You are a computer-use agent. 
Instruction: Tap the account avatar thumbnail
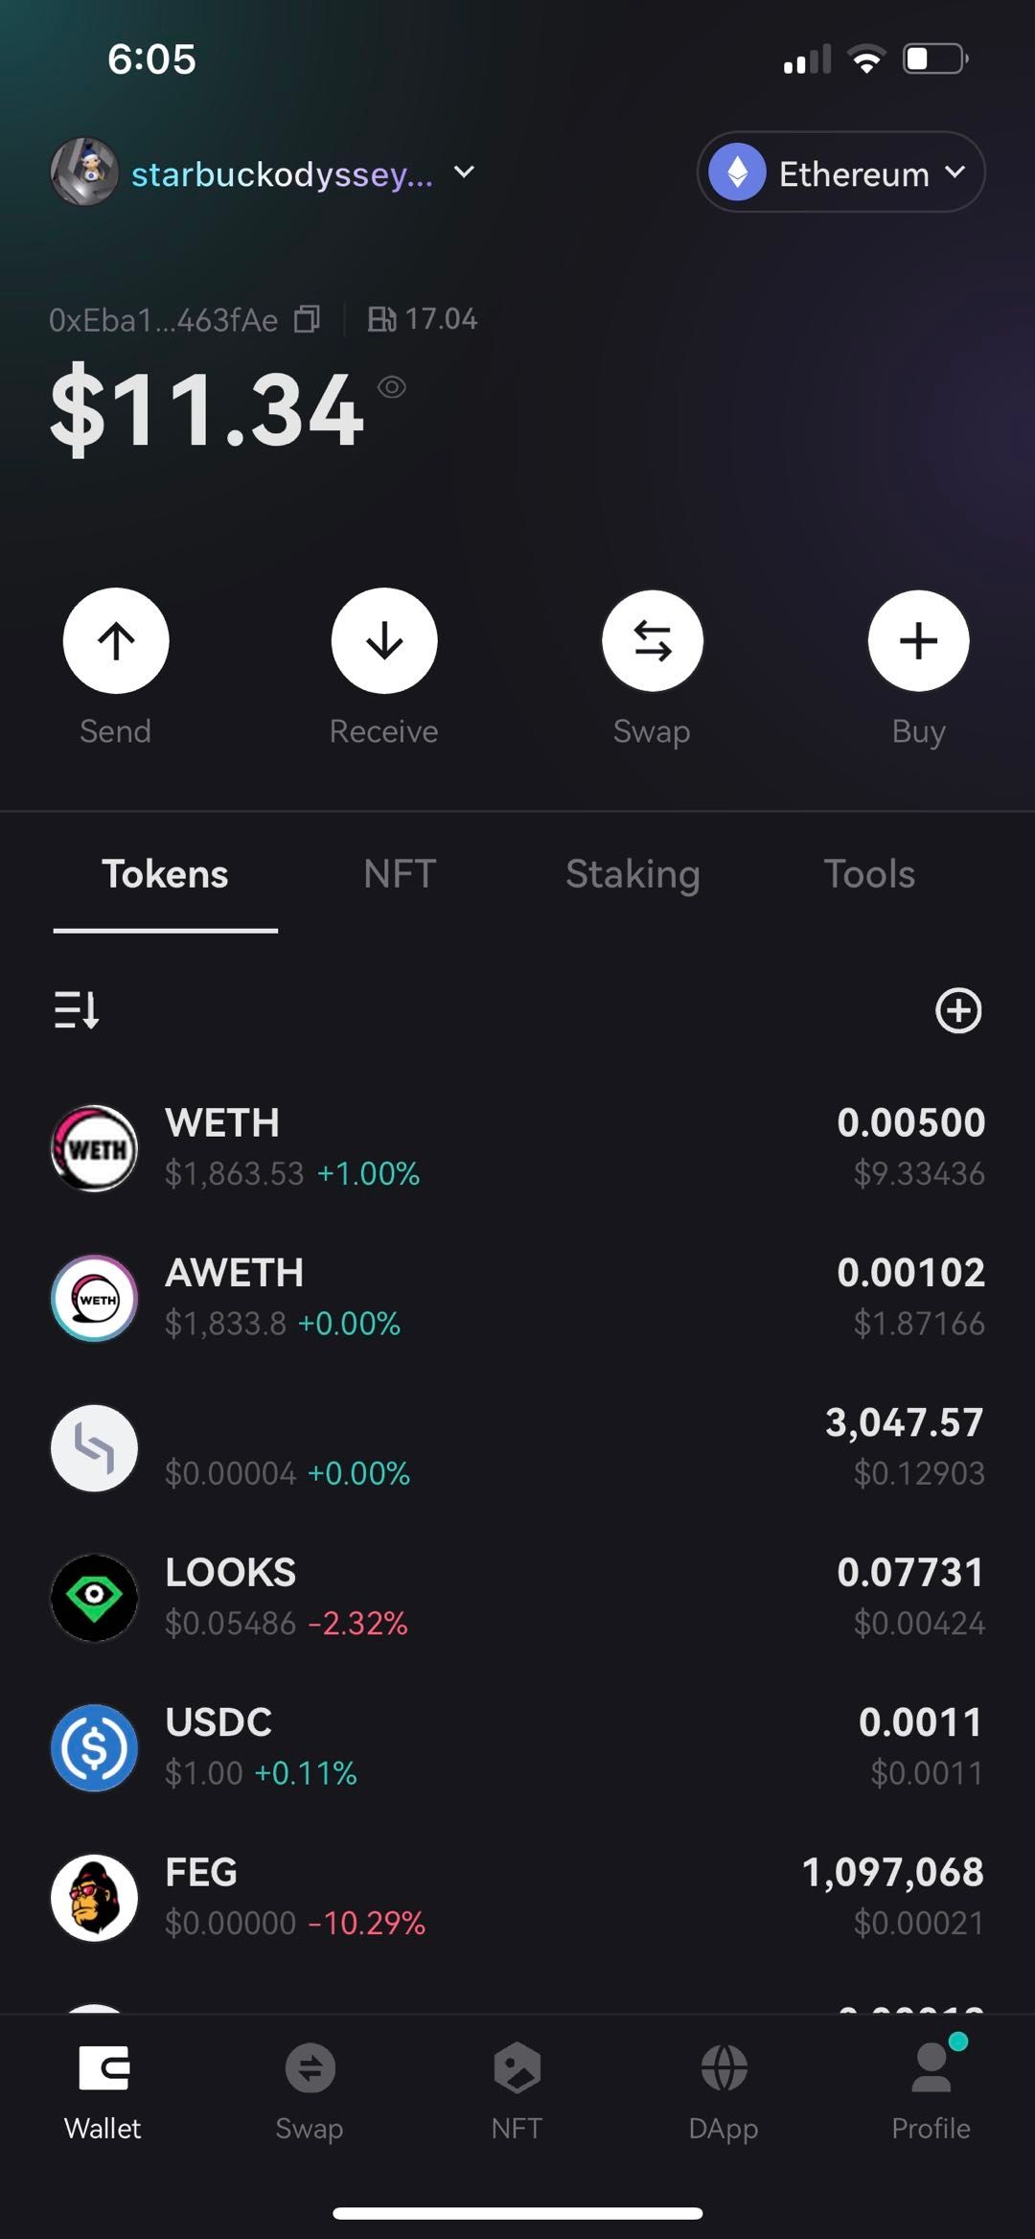84,172
